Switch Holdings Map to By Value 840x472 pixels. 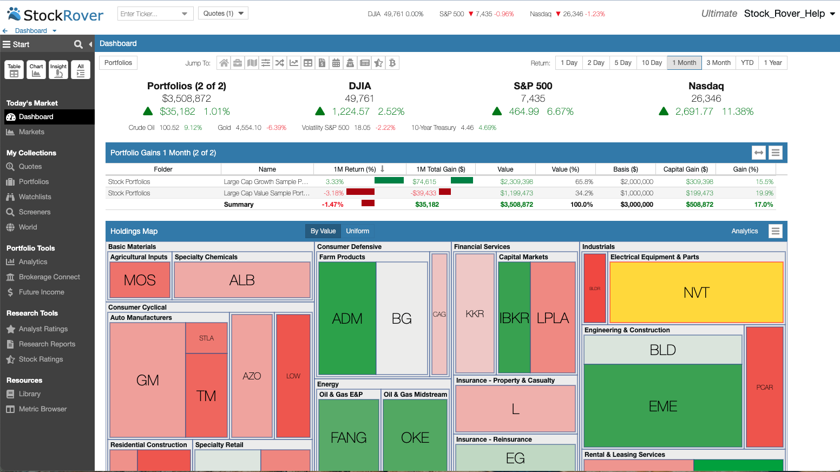pyautogui.click(x=323, y=231)
